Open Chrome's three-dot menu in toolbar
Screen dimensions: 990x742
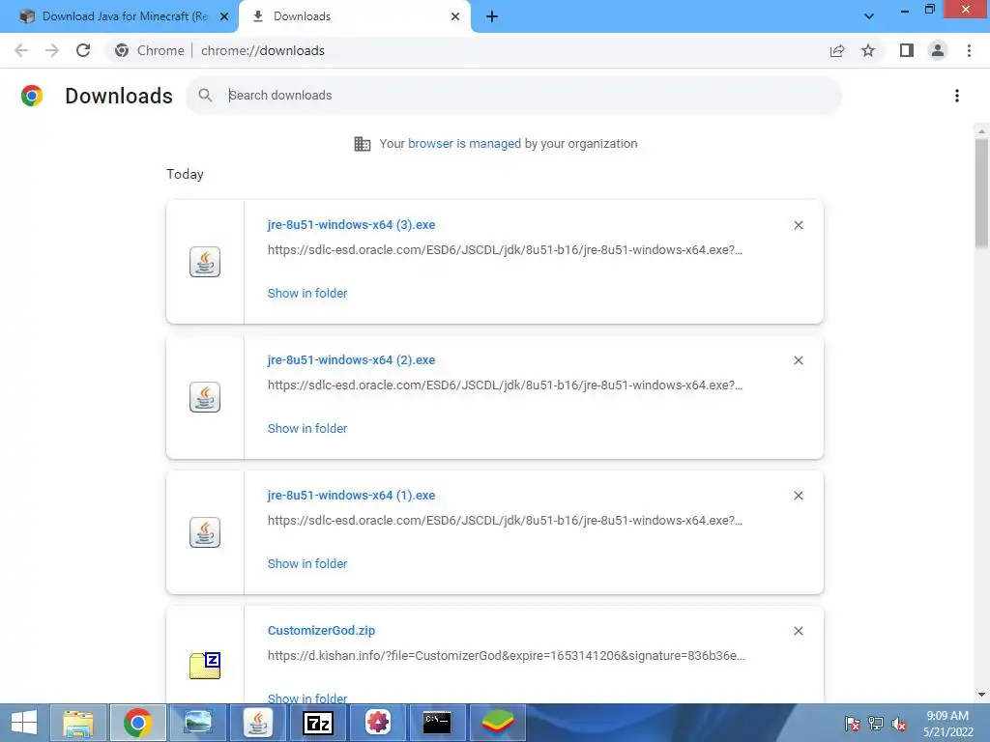pyautogui.click(x=969, y=50)
